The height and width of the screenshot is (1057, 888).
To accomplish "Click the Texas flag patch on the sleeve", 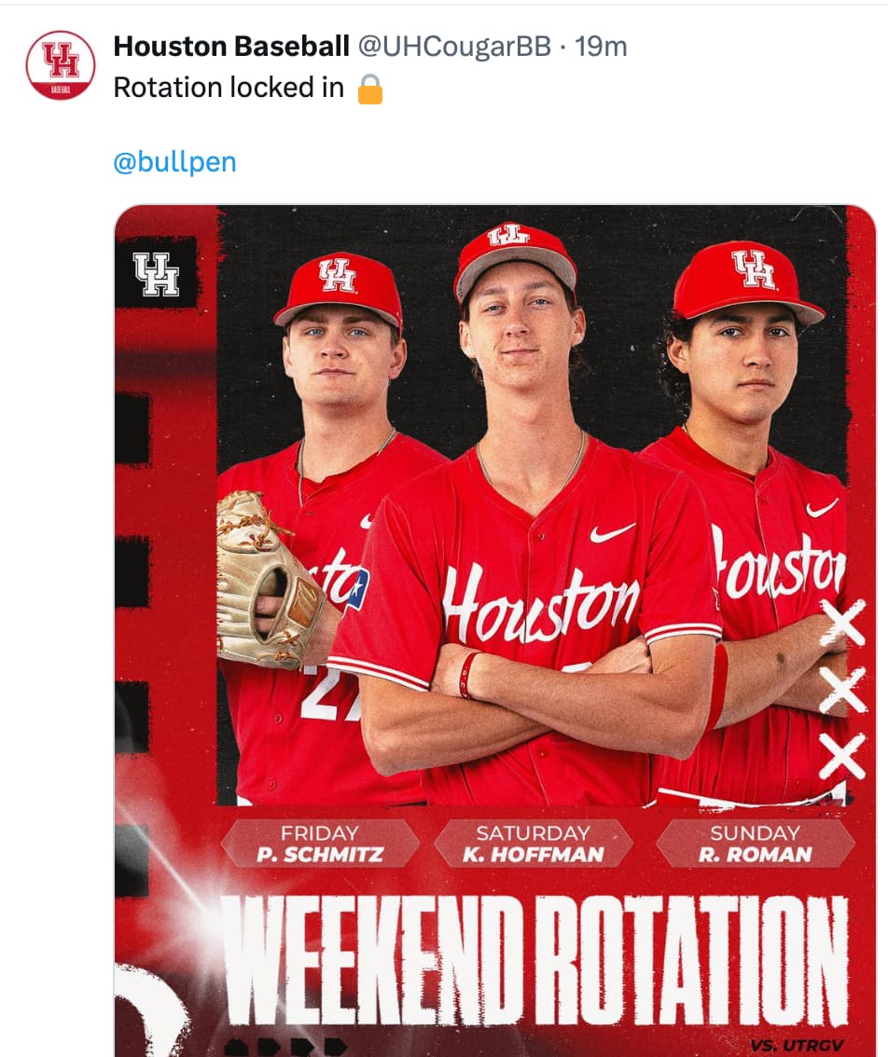I will tap(357, 589).
